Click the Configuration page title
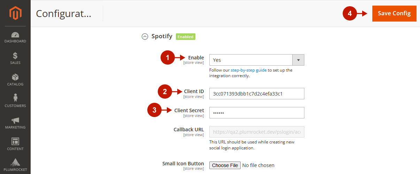 (64, 14)
